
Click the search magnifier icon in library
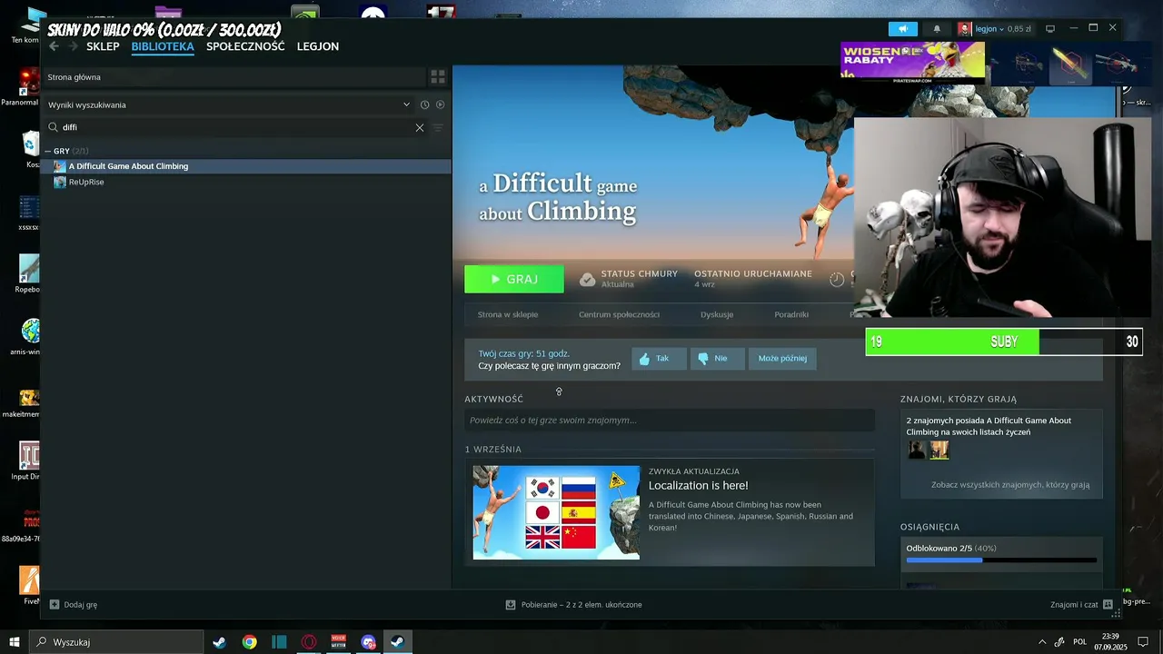[54, 127]
